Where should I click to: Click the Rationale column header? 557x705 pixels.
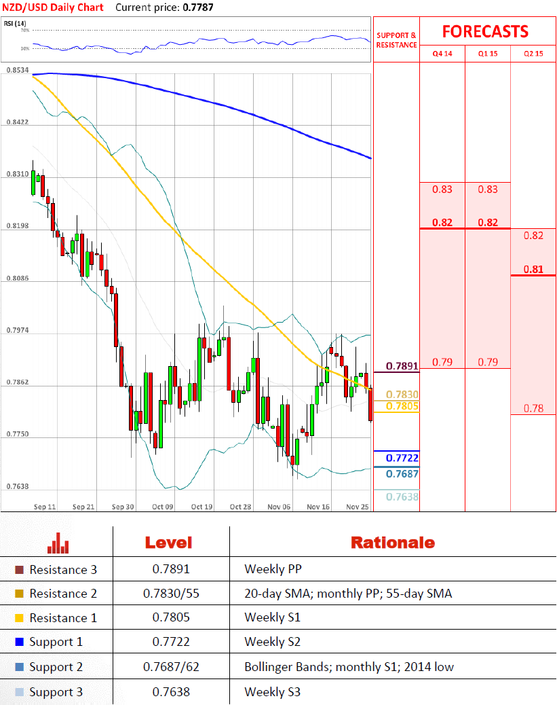coord(393,543)
